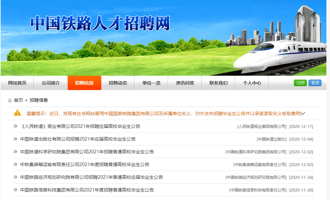Click the date [2020-12-04]

pyautogui.click(x=301, y=139)
